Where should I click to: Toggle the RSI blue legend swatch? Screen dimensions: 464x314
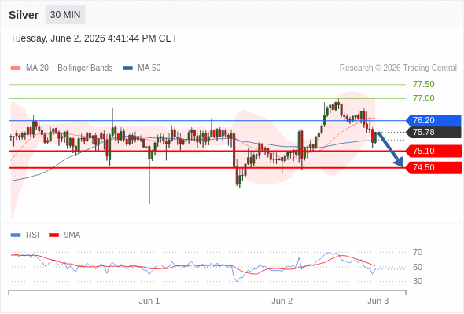pos(16,235)
